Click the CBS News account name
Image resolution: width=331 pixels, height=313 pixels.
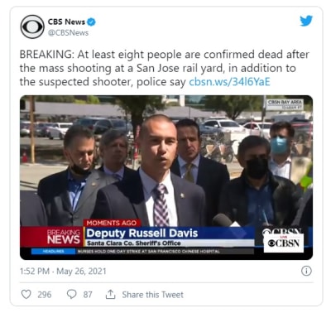point(66,22)
